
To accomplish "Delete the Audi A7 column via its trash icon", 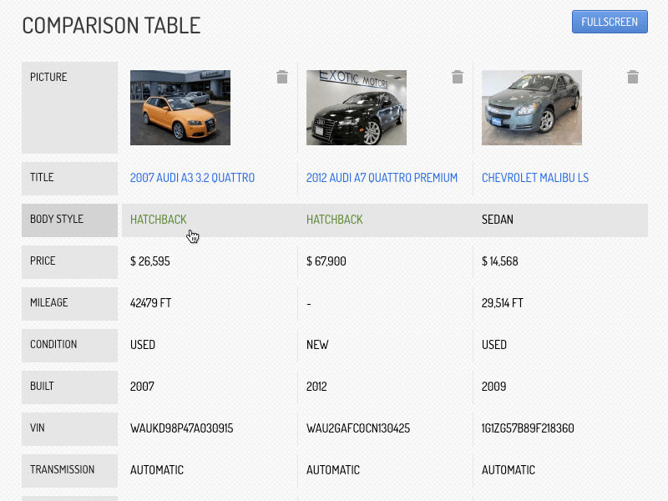I will point(458,77).
